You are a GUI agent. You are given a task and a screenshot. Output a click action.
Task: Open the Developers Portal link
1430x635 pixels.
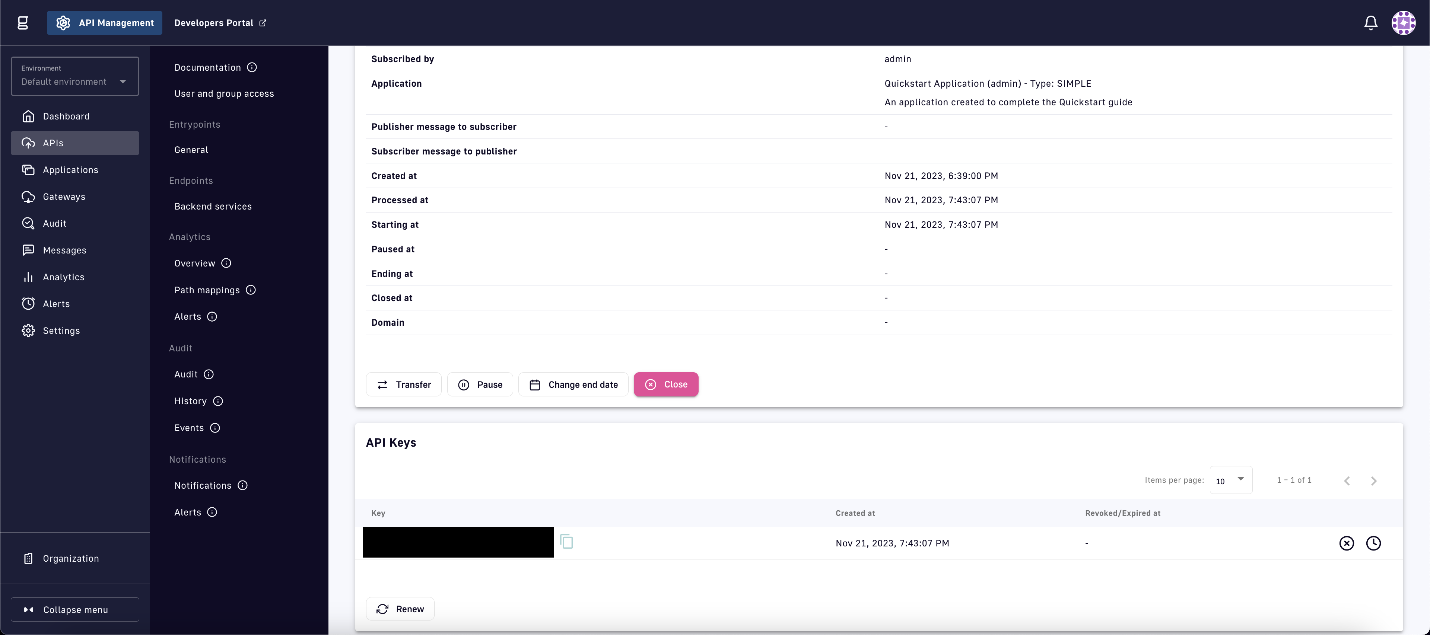(x=220, y=23)
